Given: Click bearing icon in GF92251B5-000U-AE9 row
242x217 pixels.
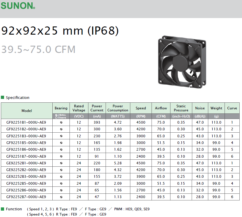Looking at the screenshot, I should coord(61,143).
